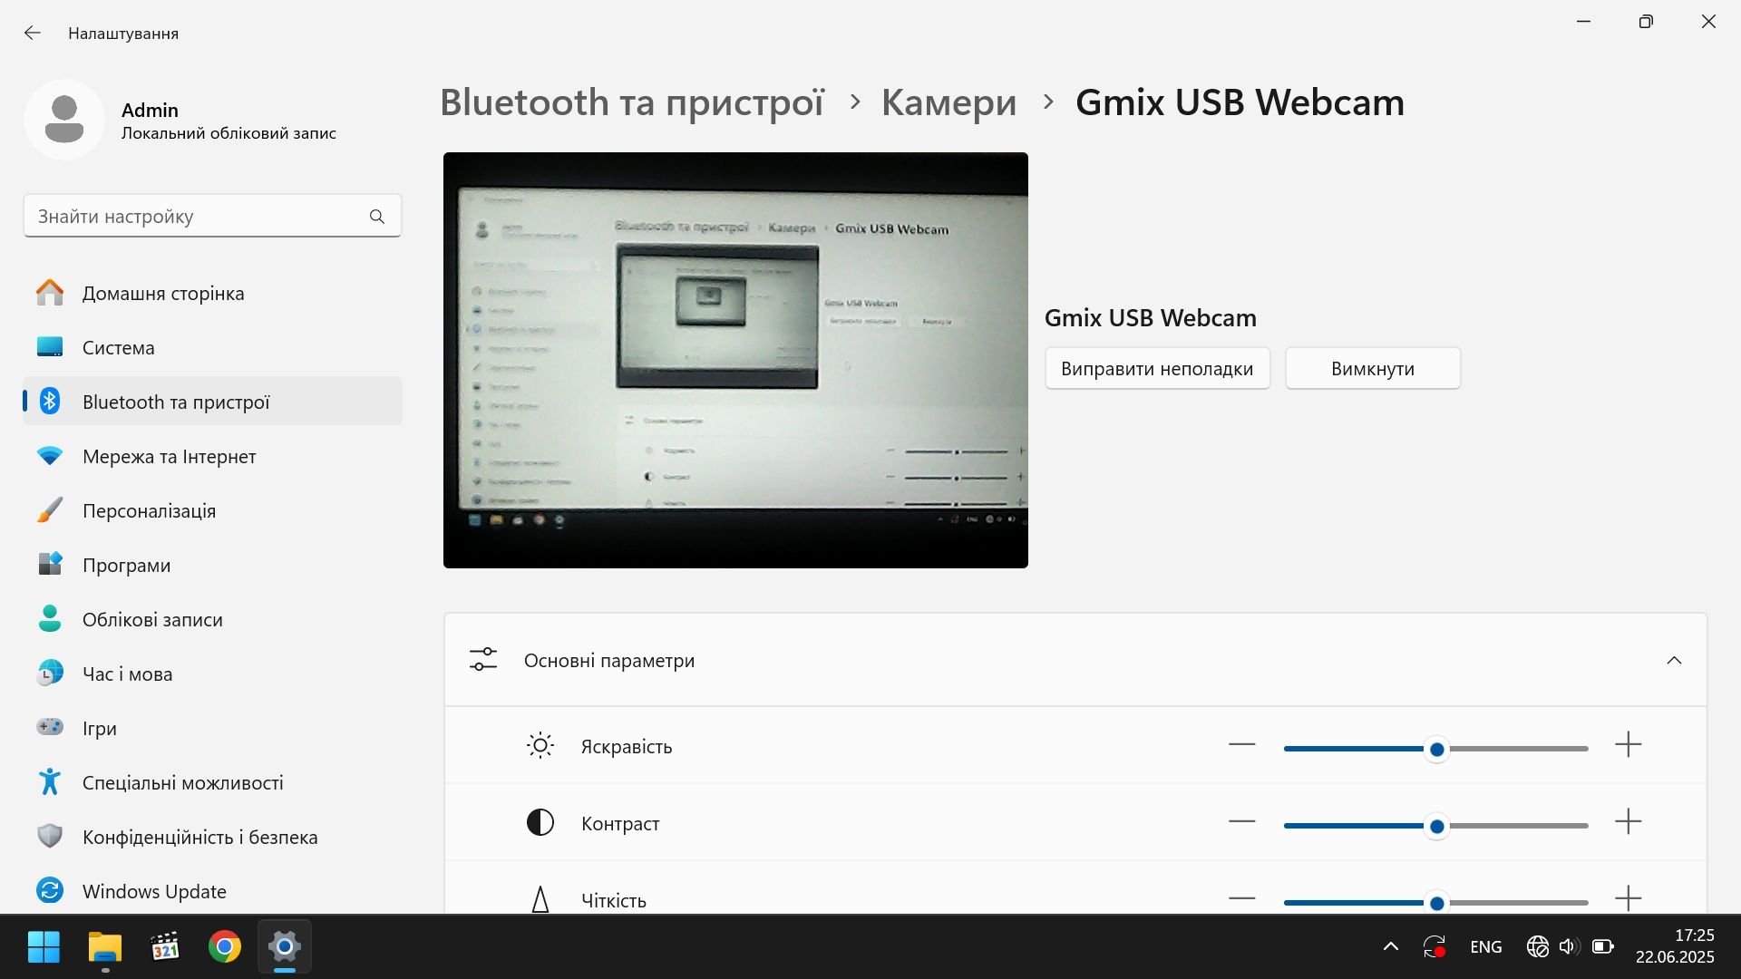Open Ігри label in sidebar
1741x979 pixels.
(x=100, y=729)
